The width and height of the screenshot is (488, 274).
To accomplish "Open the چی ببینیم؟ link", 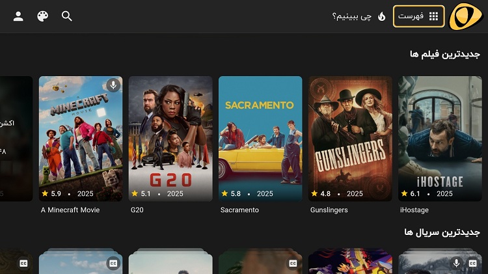I will (x=352, y=16).
